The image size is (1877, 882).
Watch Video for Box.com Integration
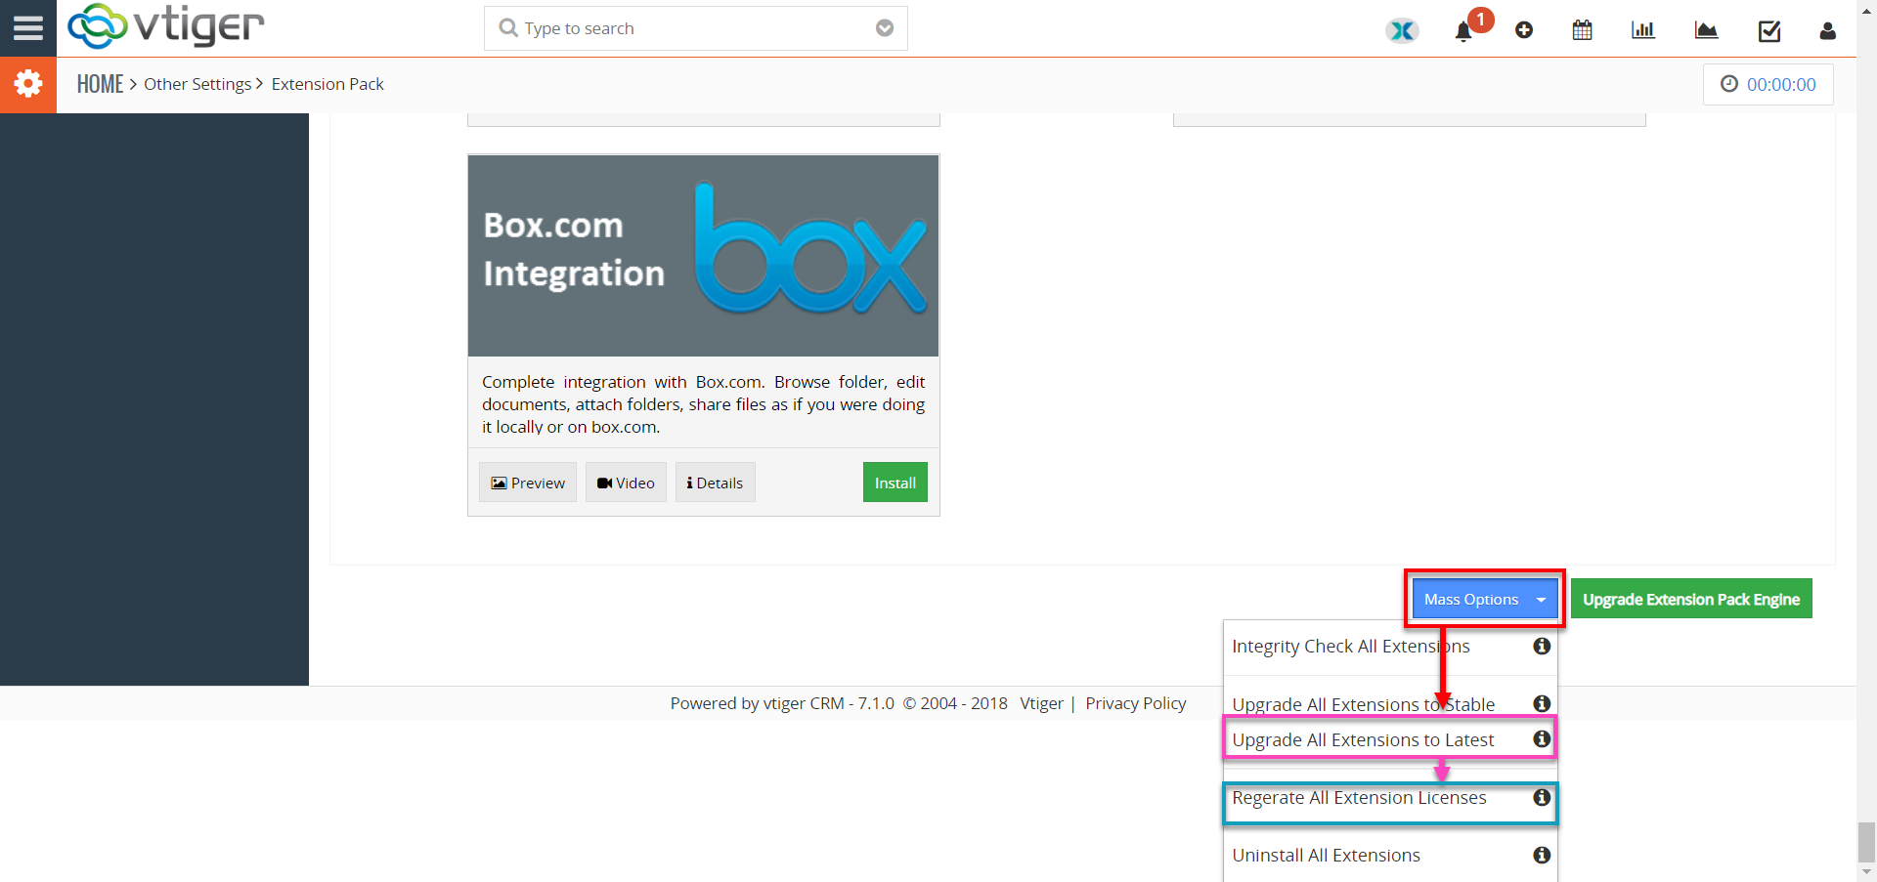626,483
